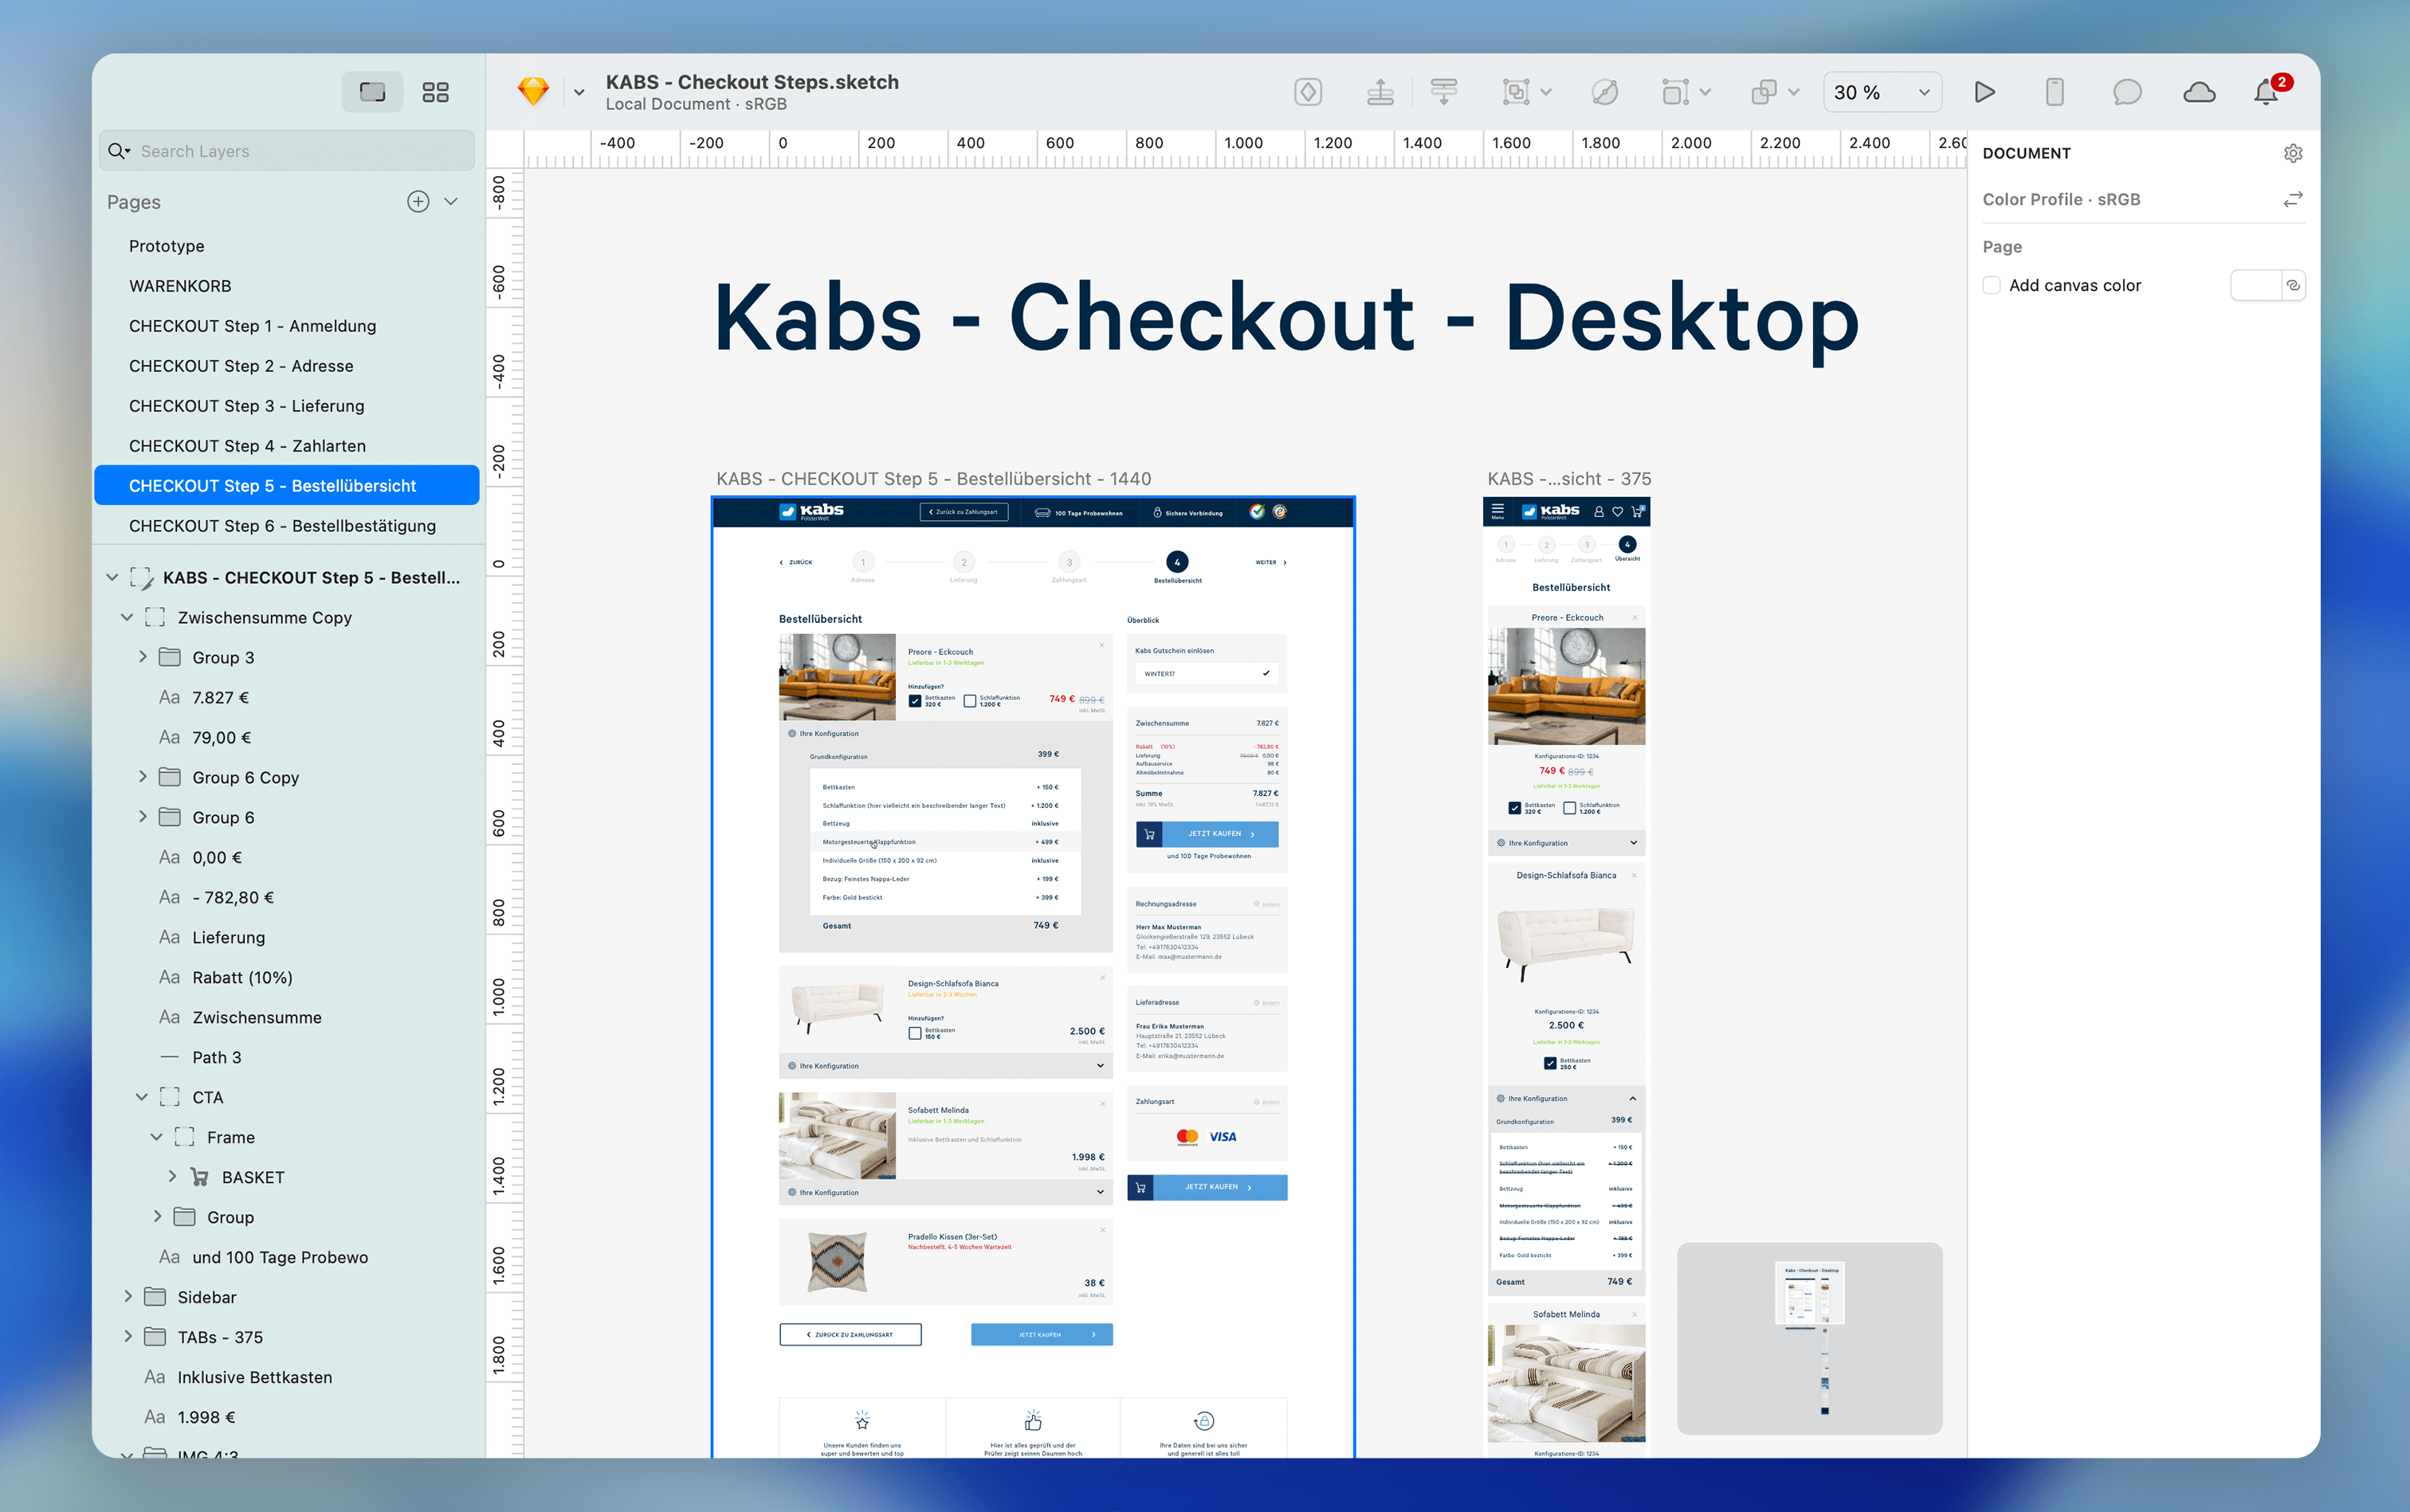This screenshot has height=1512, width=2410.
Task: Click the Search Layers field
Action: point(300,151)
